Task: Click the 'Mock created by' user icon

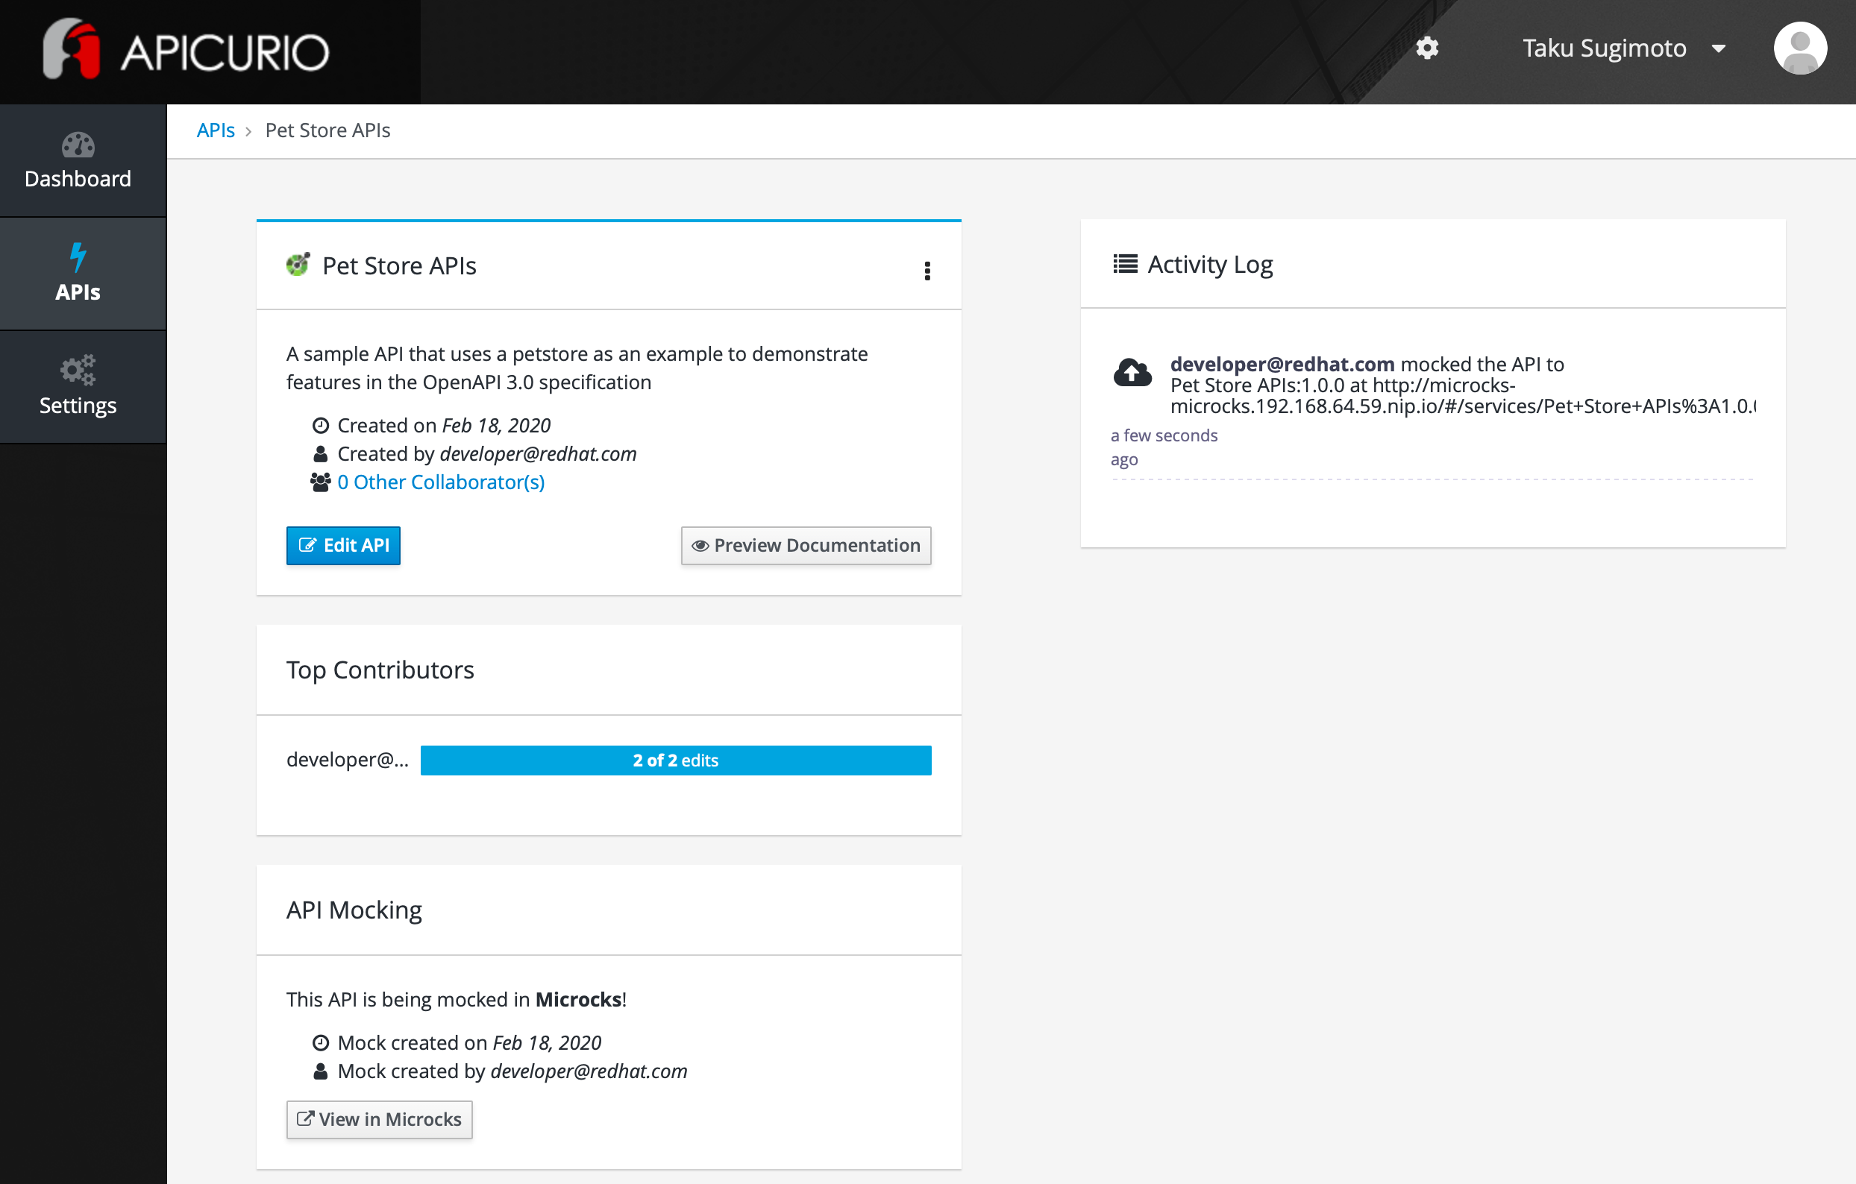Action: (321, 1071)
